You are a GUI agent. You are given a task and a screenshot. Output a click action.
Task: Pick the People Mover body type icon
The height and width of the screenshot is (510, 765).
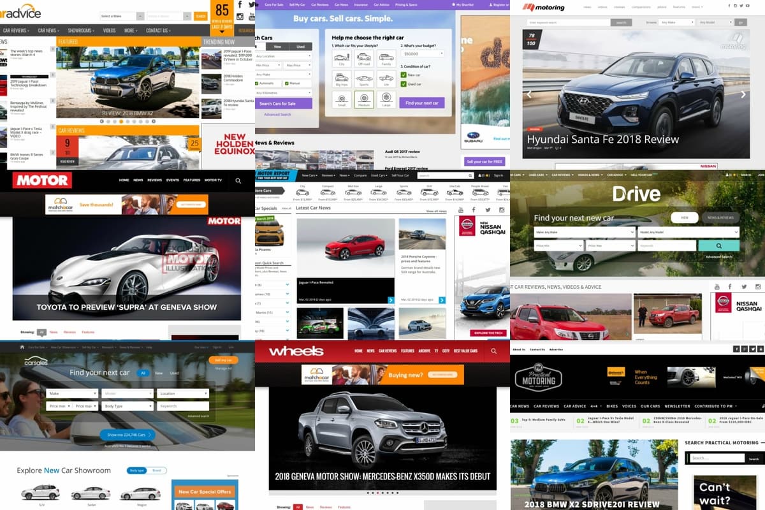(480, 193)
